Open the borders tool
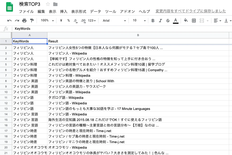The image size is (232, 155). tap(194, 21)
